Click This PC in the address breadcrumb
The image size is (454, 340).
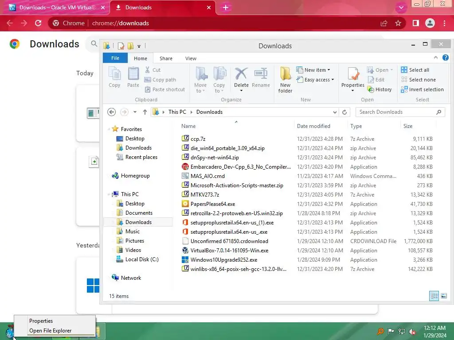click(x=177, y=112)
